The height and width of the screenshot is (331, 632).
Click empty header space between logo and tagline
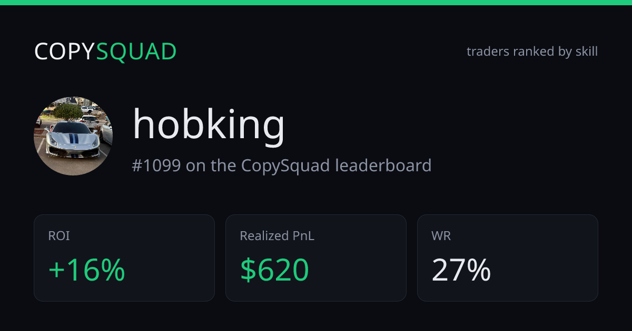coord(321,51)
